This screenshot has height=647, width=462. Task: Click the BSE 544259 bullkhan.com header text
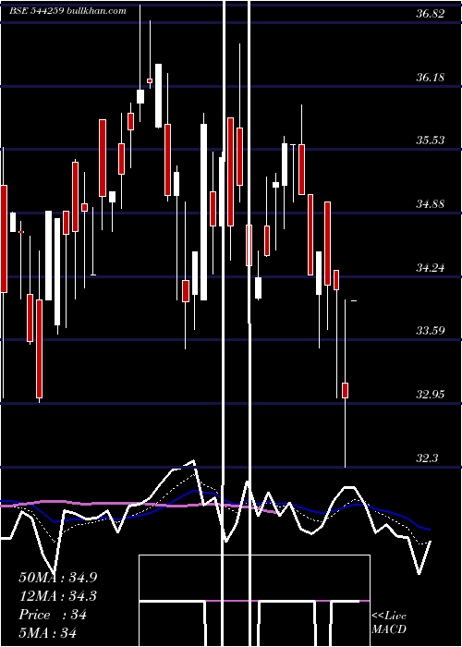[68, 11]
